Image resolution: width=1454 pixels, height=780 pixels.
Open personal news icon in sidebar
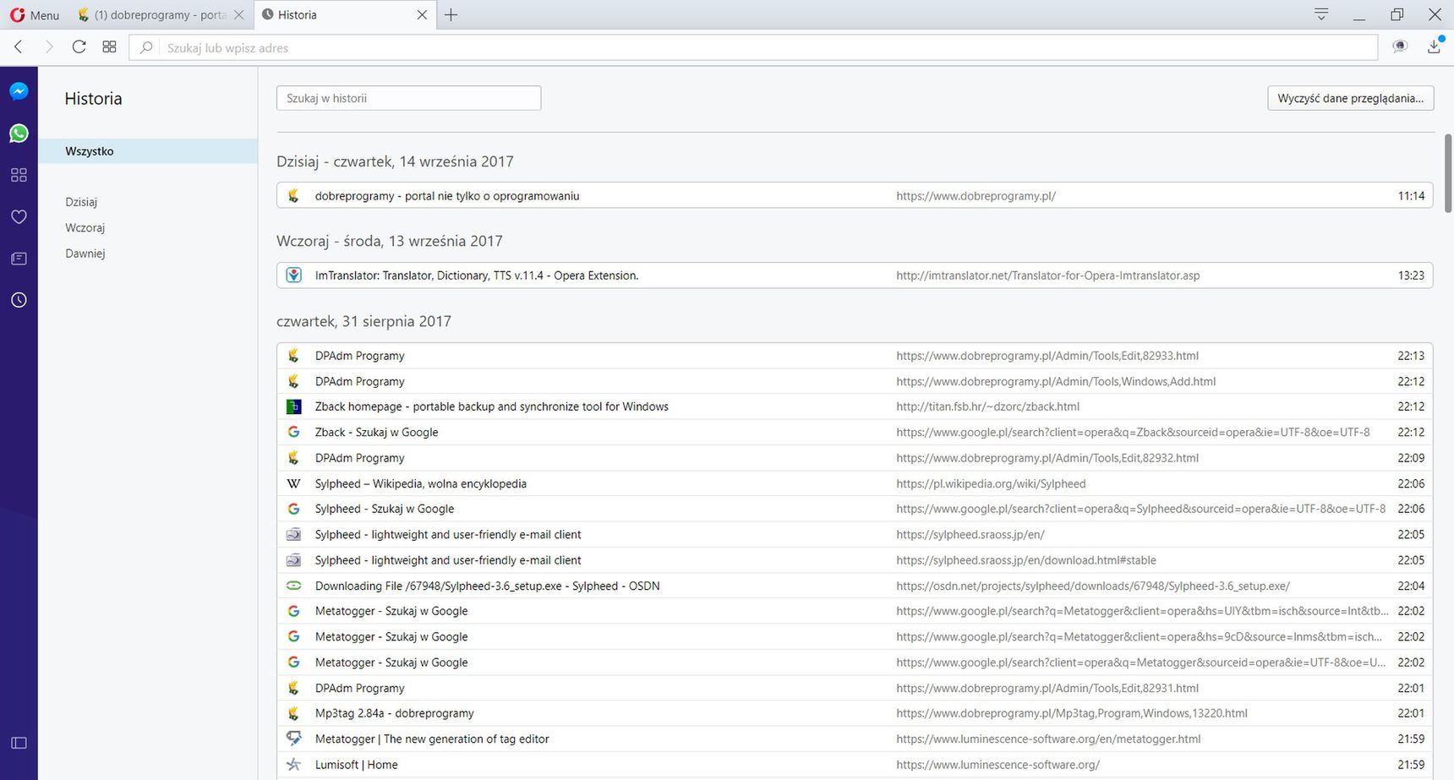click(x=19, y=259)
